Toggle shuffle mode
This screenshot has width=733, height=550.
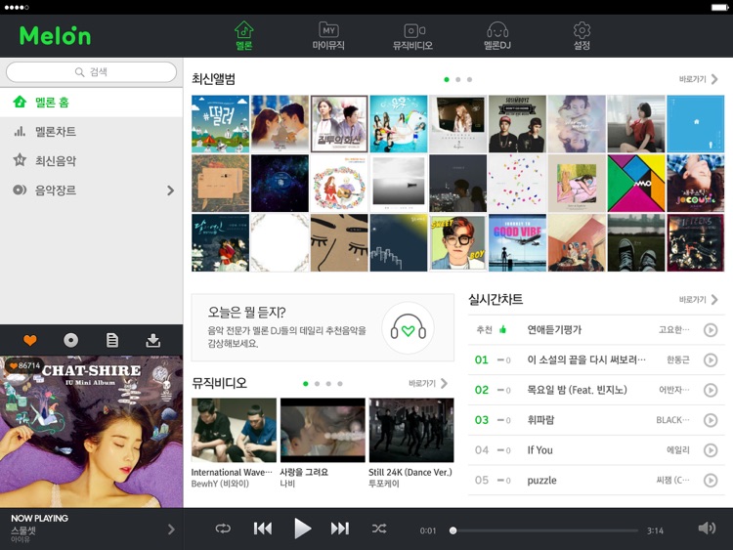coord(379,529)
